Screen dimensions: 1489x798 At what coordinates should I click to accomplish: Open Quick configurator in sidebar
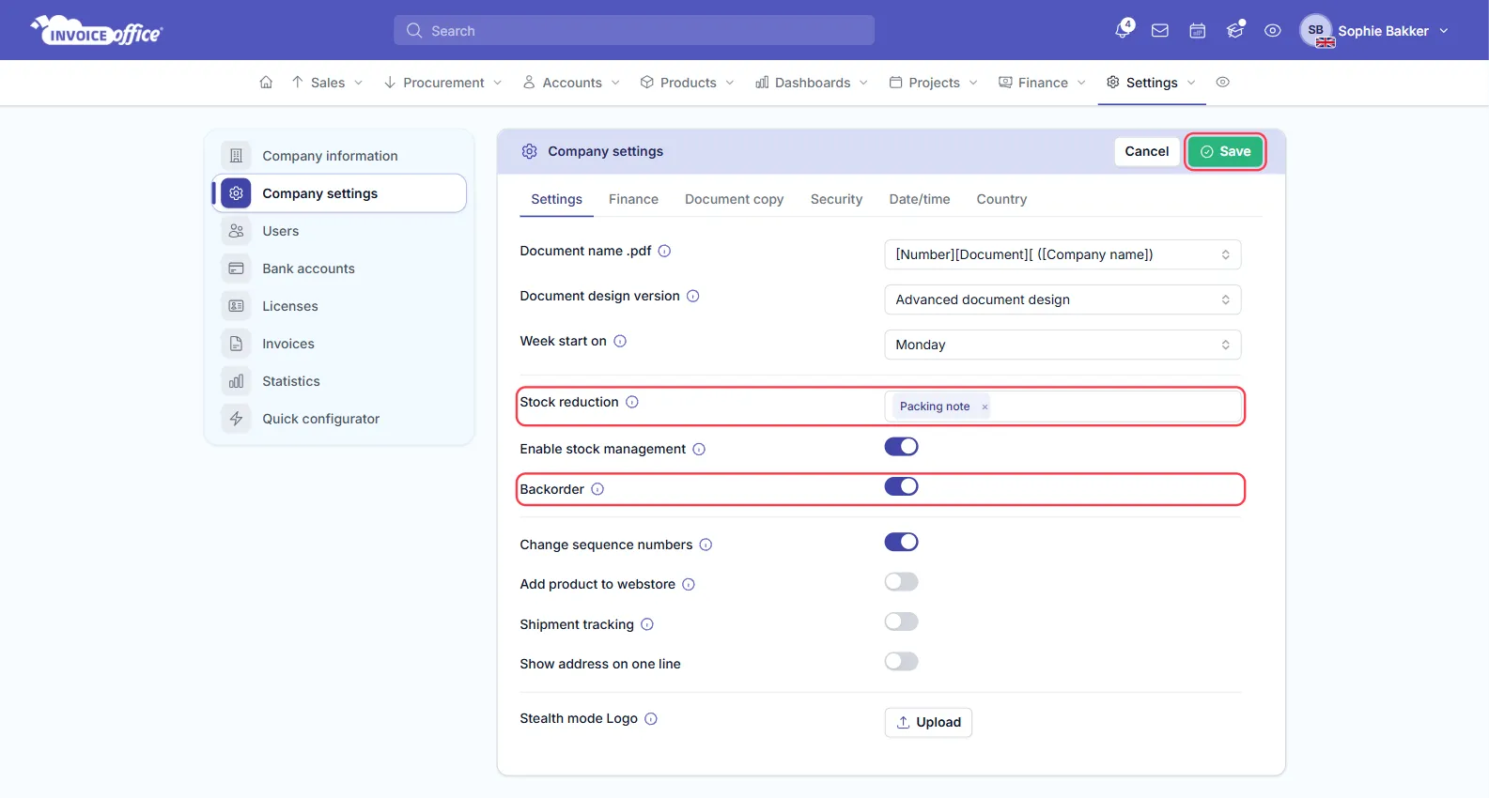click(339, 419)
